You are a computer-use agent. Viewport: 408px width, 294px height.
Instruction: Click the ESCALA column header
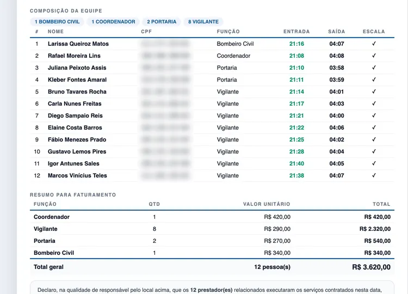(x=374, y=32)
